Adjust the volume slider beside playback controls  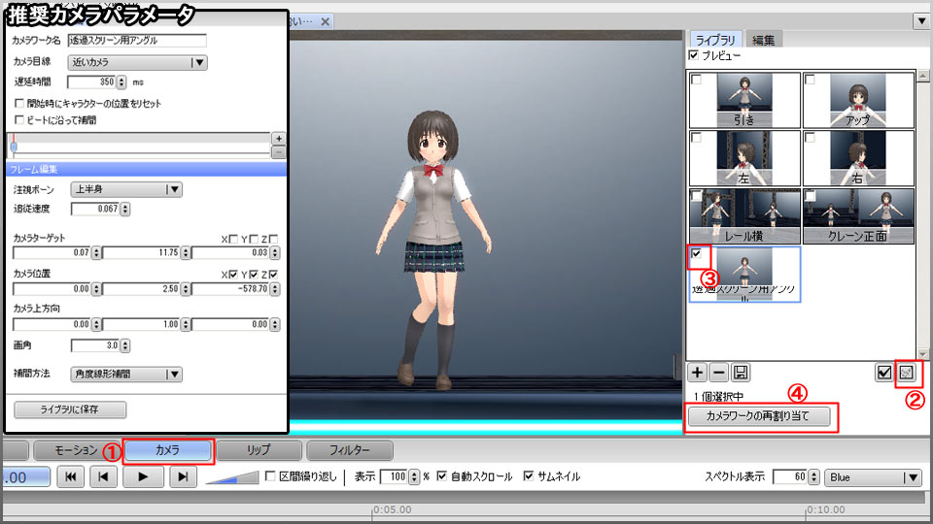click(233, 477)
